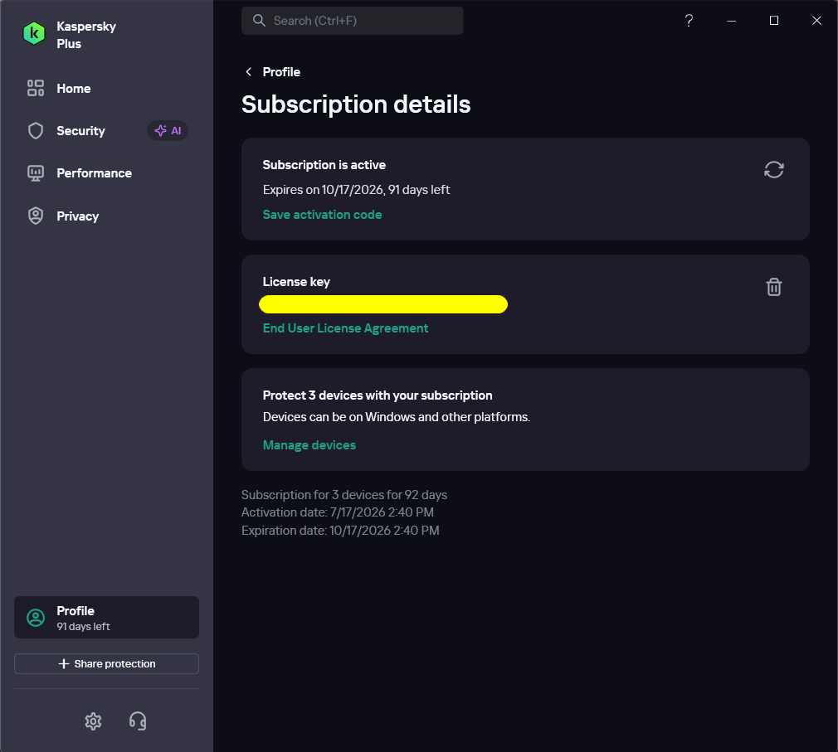The height and width of the screenshot is (752, 838).
Task: Click the question mark help icon
Action: click(689, 21)
